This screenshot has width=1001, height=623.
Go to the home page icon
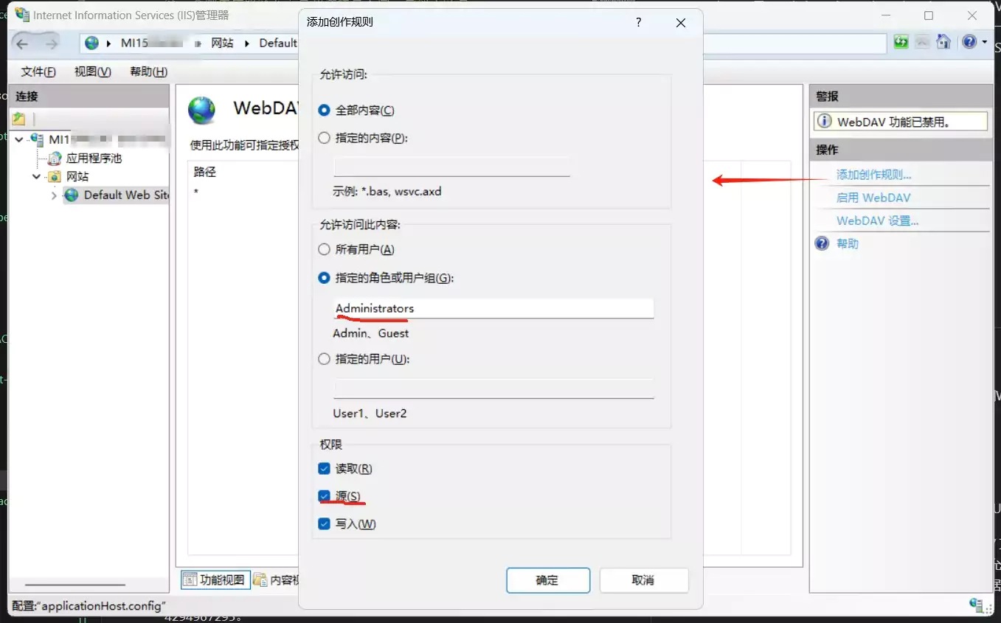coord(943,42)
